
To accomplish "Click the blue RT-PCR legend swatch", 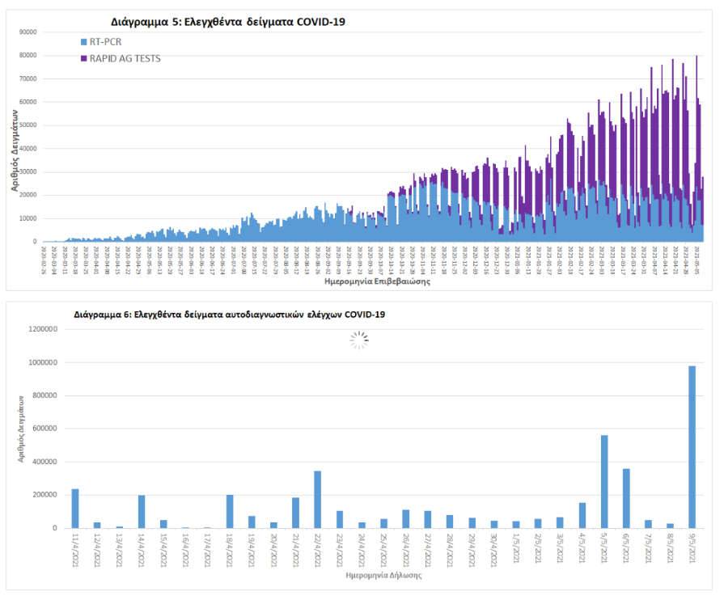I will pos(84,41).
